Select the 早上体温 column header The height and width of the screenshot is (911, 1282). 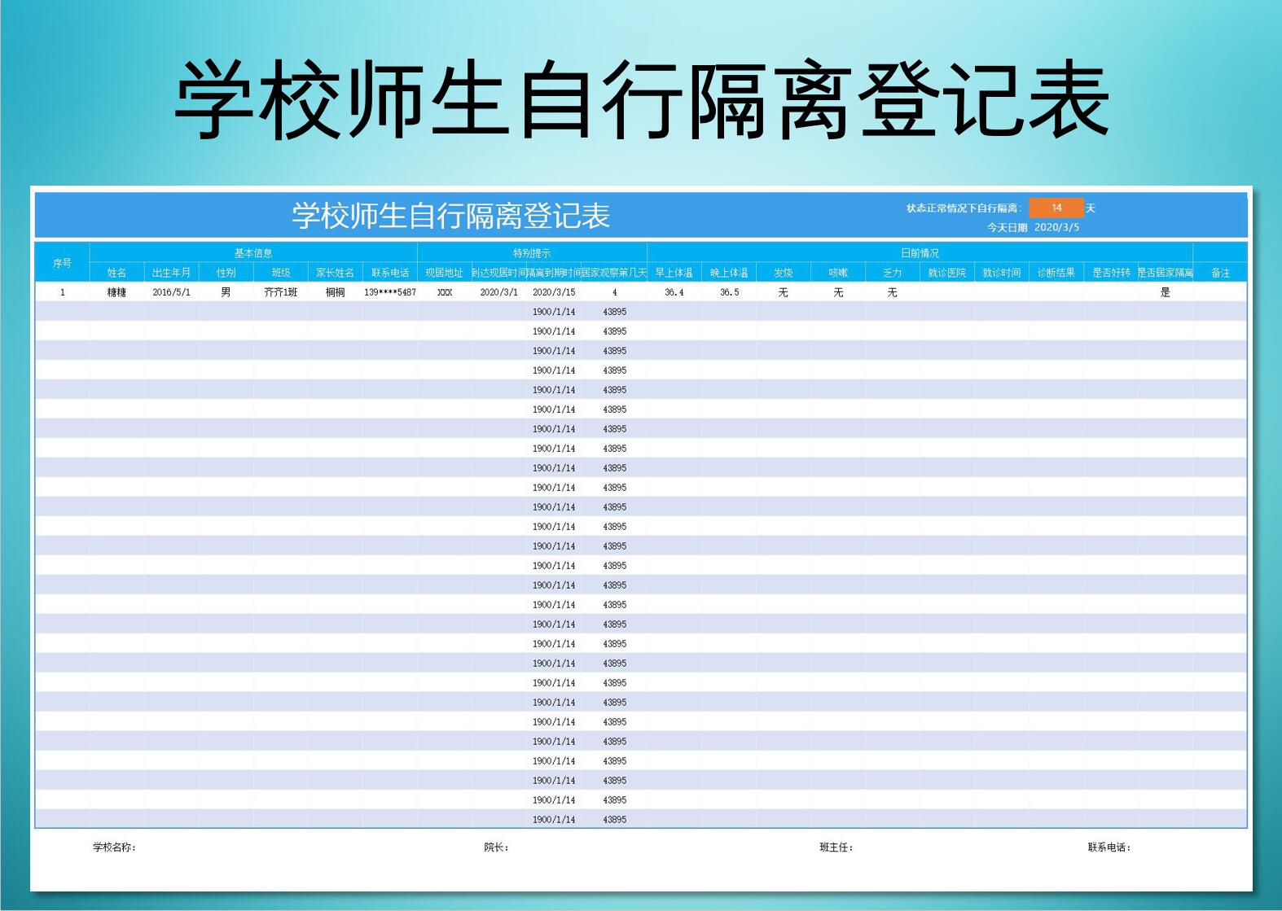click(674, 273)
